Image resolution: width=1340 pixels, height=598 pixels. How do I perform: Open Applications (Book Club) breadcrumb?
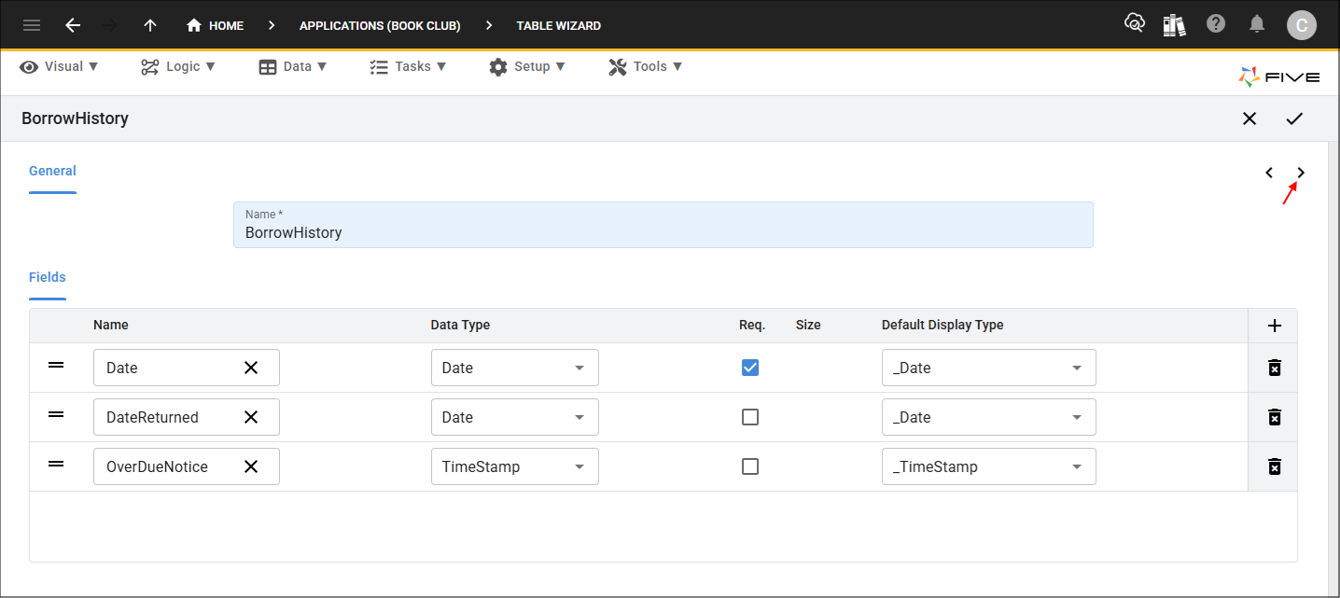click(380, 25)
